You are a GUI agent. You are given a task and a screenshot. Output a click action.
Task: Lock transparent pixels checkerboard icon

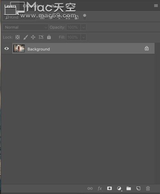[x=17, y=37]
